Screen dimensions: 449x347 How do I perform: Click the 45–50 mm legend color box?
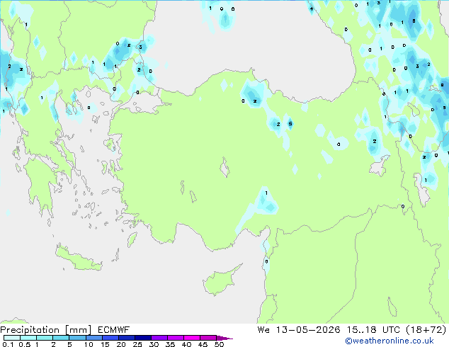click(208, 338)
